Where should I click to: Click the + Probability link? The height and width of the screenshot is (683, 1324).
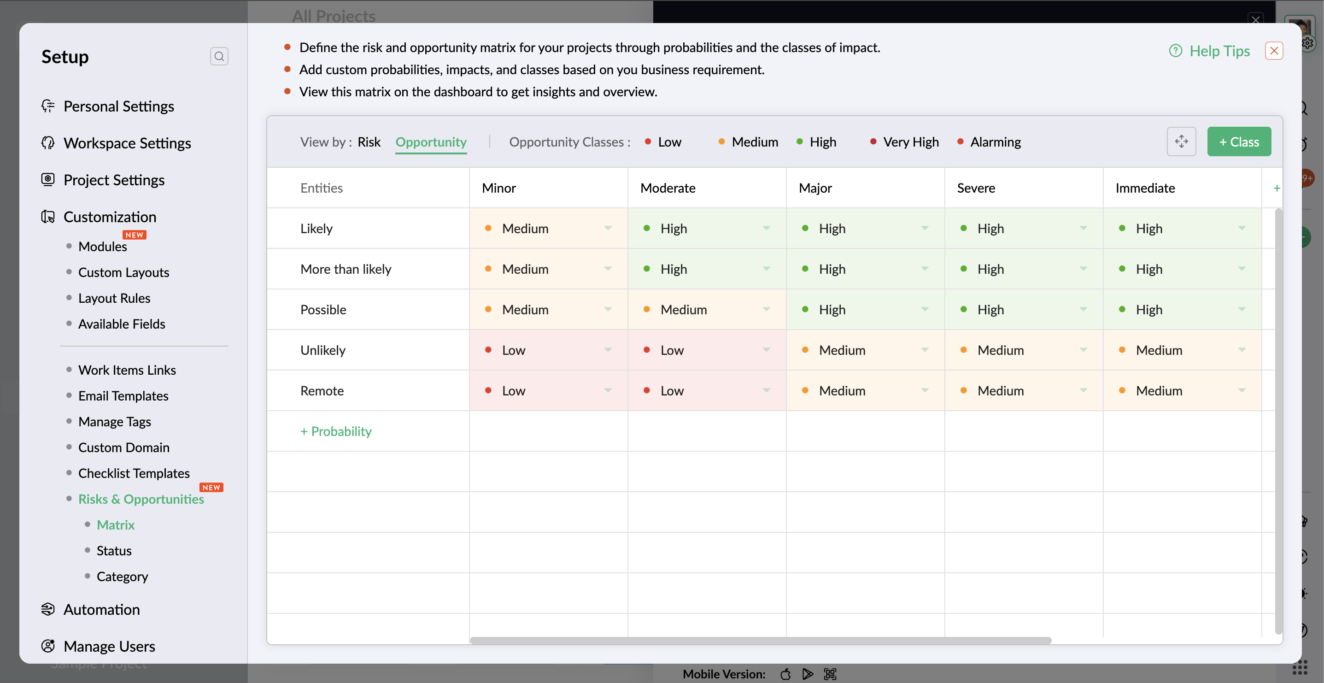336,431
